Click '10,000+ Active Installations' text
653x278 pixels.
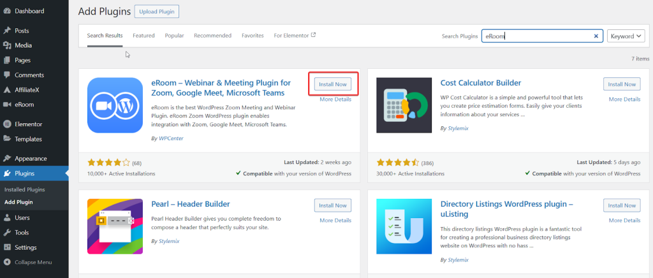[x=121, y=173]
